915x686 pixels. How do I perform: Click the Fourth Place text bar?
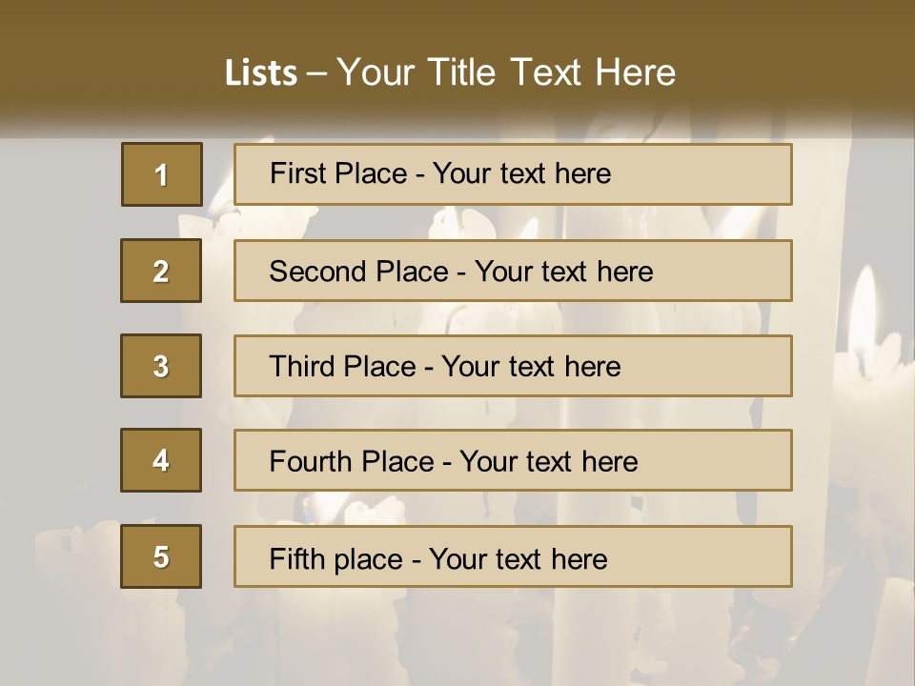(513, 460)
